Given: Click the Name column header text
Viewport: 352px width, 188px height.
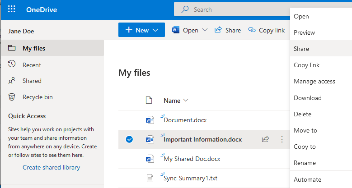Looking at the screenshot, I should click(172, 101).
